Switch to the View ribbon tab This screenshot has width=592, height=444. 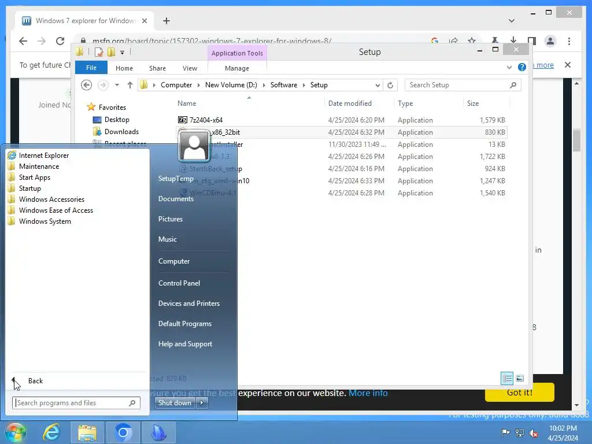[190, 68]
